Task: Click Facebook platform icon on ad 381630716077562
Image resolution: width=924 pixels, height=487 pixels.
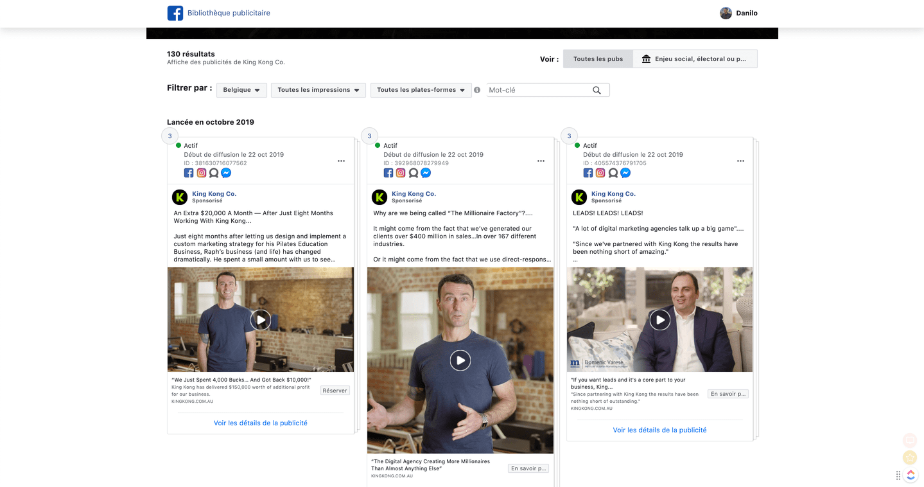Action: coord(189,173)
